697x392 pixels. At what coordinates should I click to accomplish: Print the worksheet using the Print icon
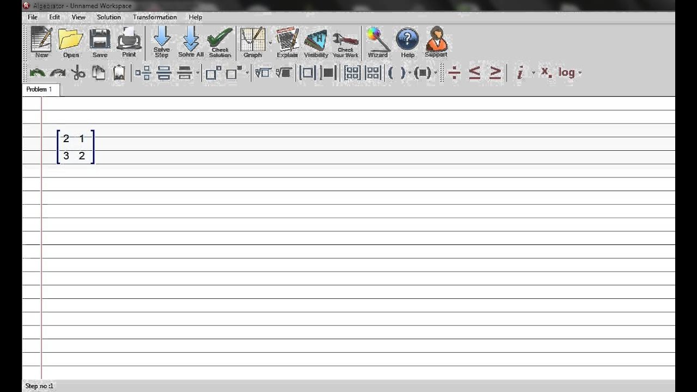click(x=129, y=42)
